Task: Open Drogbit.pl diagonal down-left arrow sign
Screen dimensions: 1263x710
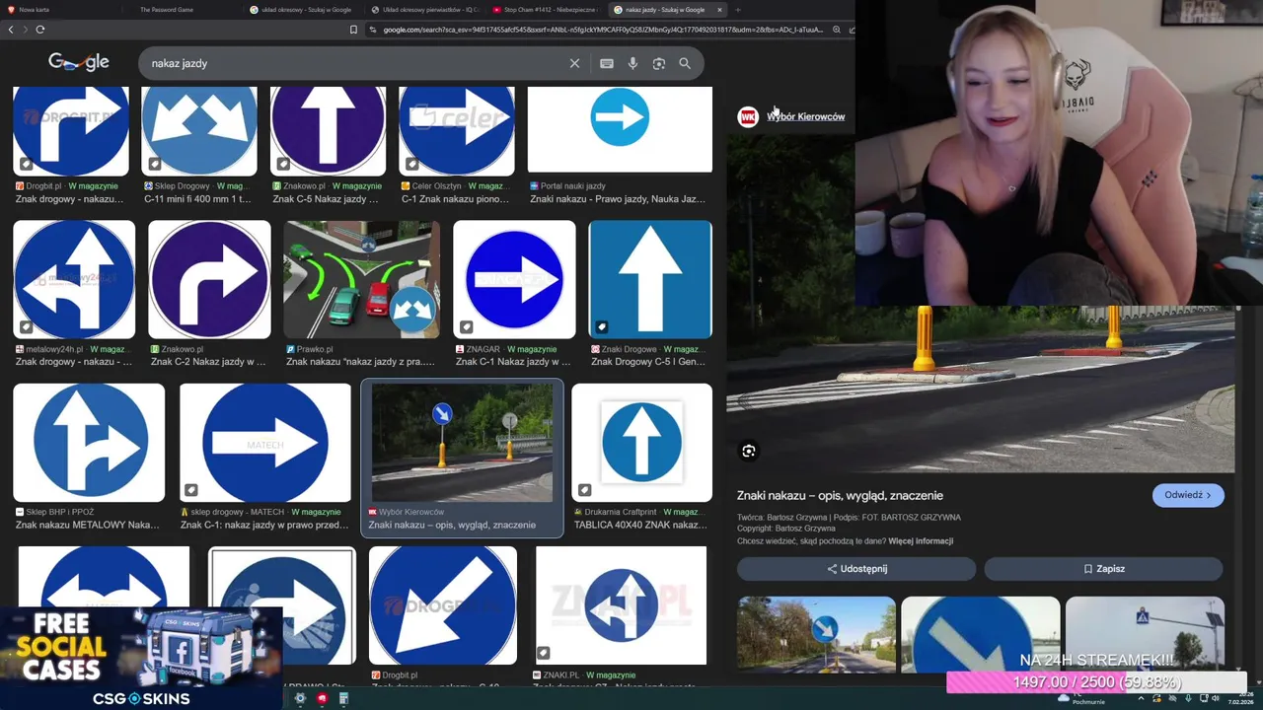Action: pos(443,605)
